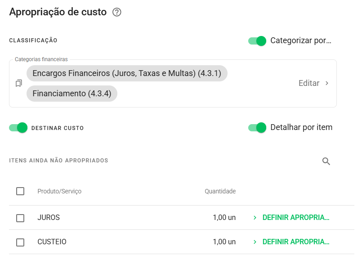Click the chevron arrow next to Editar
The image size is (362, 260).
point(326,83)
